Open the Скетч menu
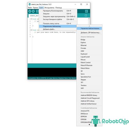The width and height of the screenshot is (129, 127). click(41, 8)
